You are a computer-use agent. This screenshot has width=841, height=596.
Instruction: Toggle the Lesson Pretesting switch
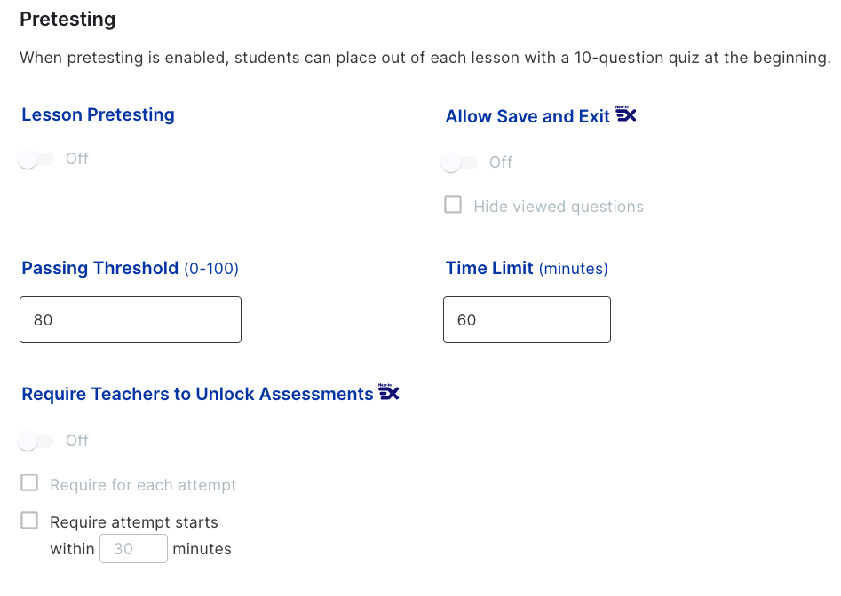[36, 159]
